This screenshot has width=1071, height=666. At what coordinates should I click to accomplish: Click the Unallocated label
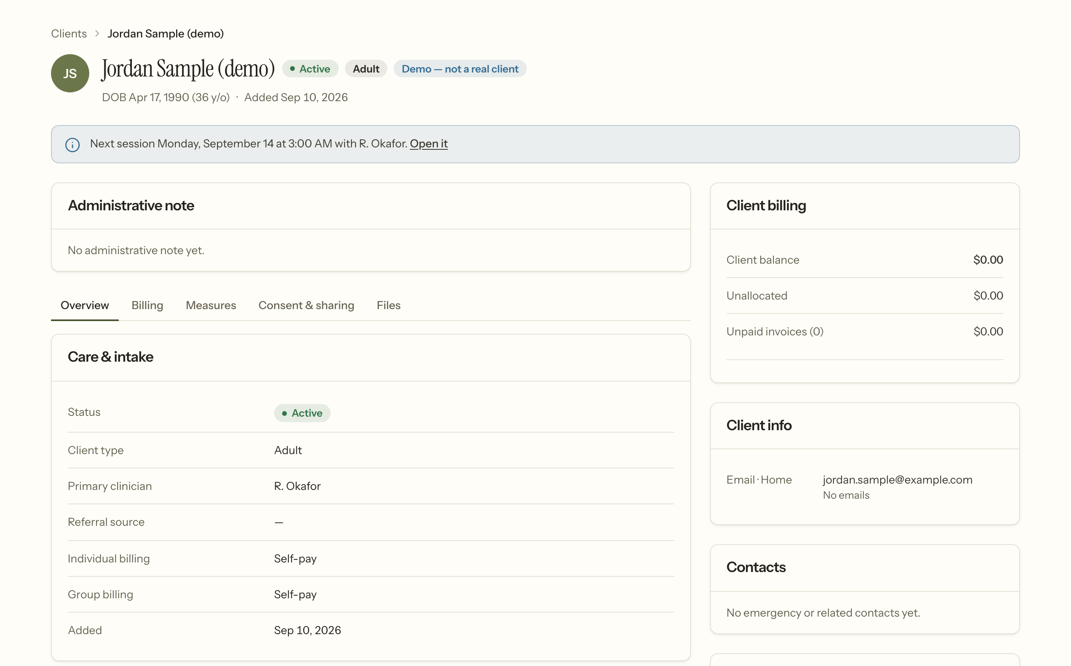[x=757, y=296]
